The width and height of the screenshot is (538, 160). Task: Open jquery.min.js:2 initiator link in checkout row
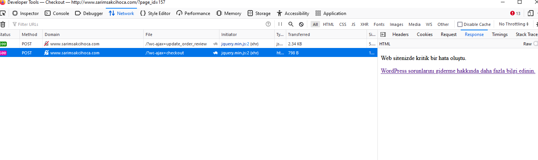click(235, 53)
